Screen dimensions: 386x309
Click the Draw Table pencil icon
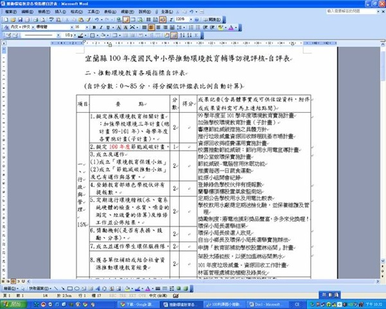pyautogui.click(x=8, y=35)
